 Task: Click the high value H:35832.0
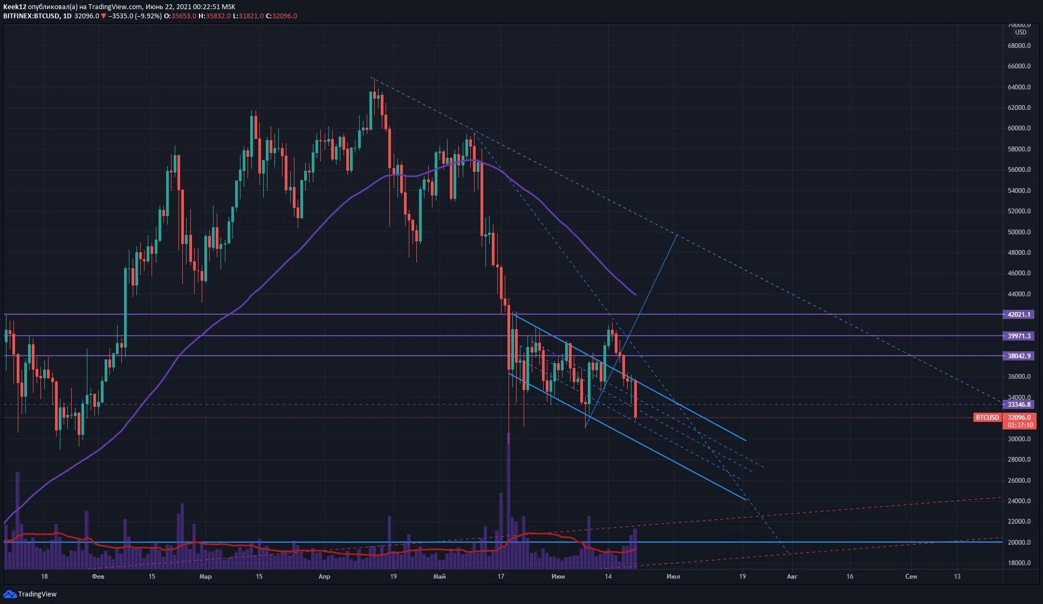coord(215,16)
